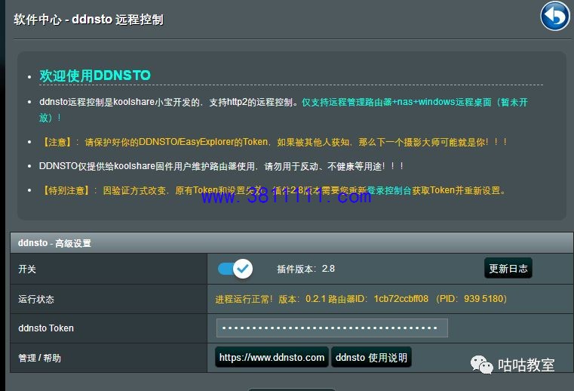Screen dimensions: 574x391
Task: Click the 欢迎使用DDNSTO heading
Action: click(x=95, y=75)
